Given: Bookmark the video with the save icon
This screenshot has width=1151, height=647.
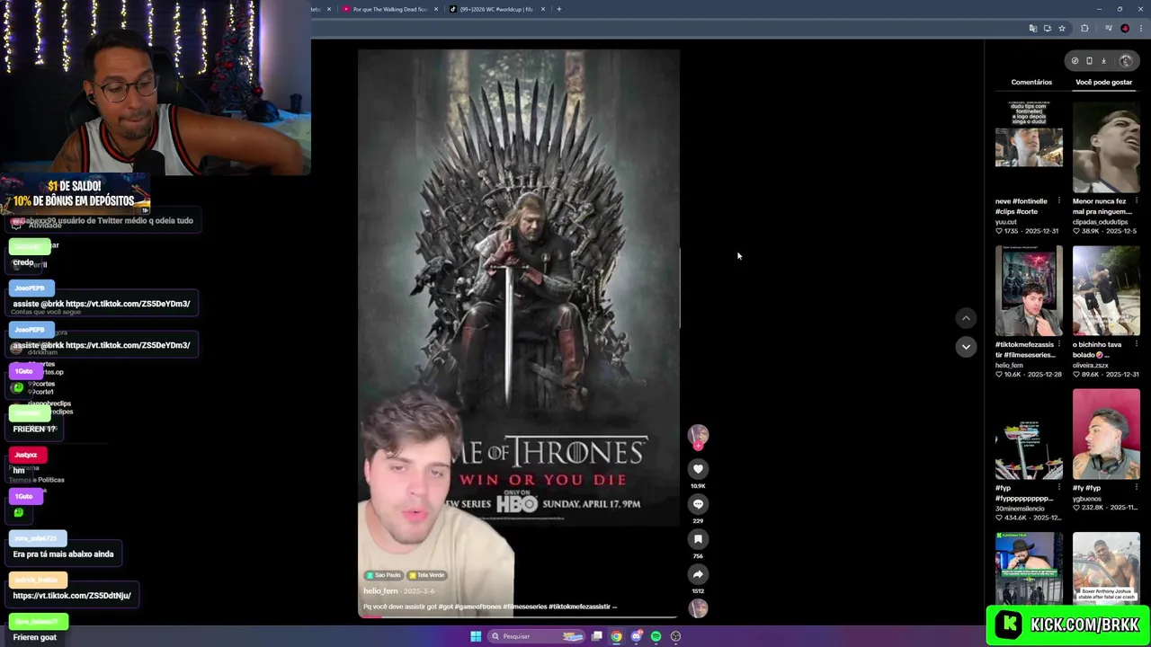Looking at the screenshot, I should (698, 539).
